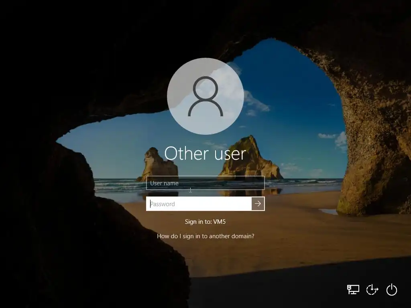411x308 pixels.
Task: Click the "Other user" title text
Action: click(205, 153)
